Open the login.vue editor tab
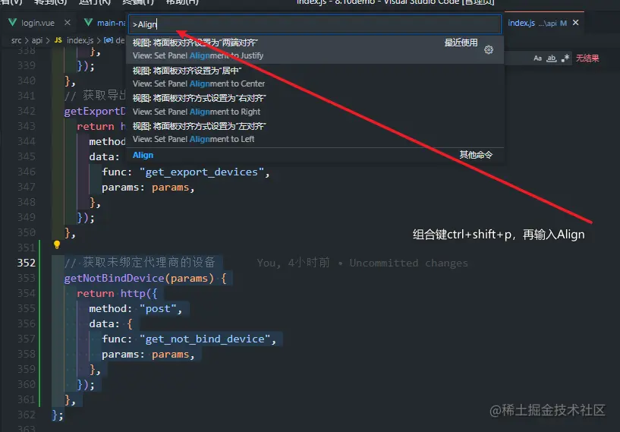Screen dimensions: 620x432 (38, 23)
